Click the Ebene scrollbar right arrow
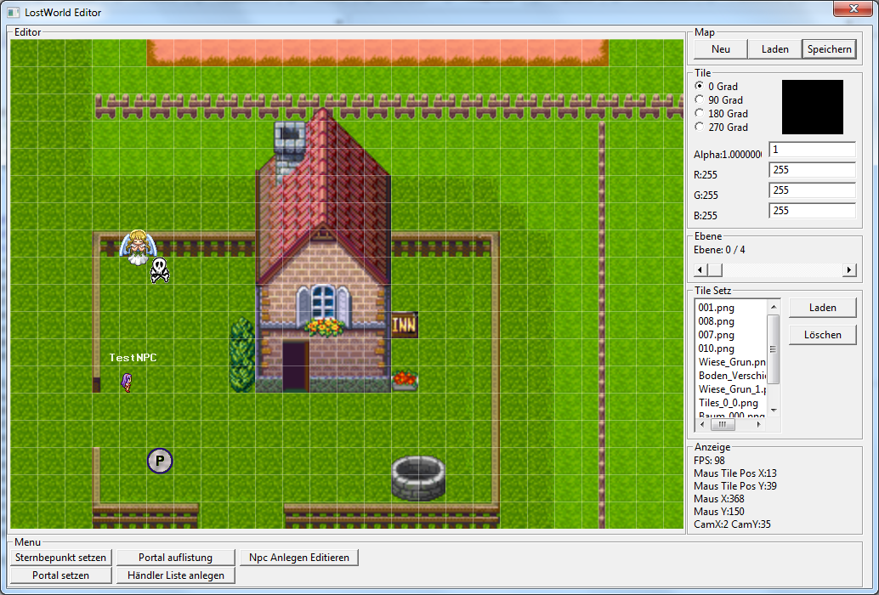 [850, 270]
